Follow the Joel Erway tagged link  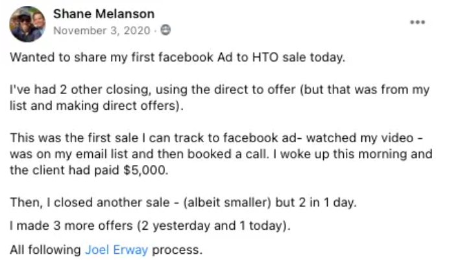coord(117,250)
